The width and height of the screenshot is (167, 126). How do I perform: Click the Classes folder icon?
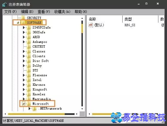29,52
